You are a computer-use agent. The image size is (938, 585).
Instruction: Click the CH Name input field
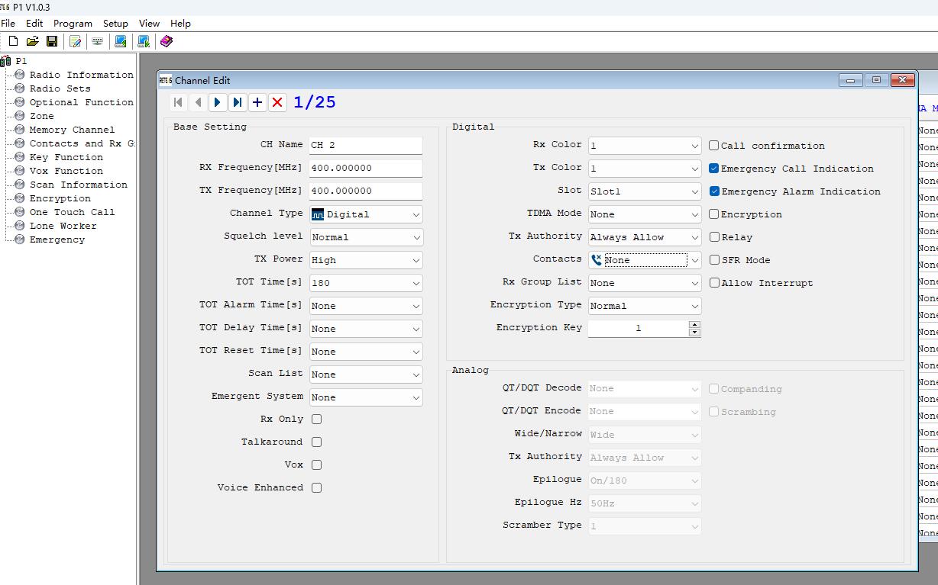click(x=366, y=145)
